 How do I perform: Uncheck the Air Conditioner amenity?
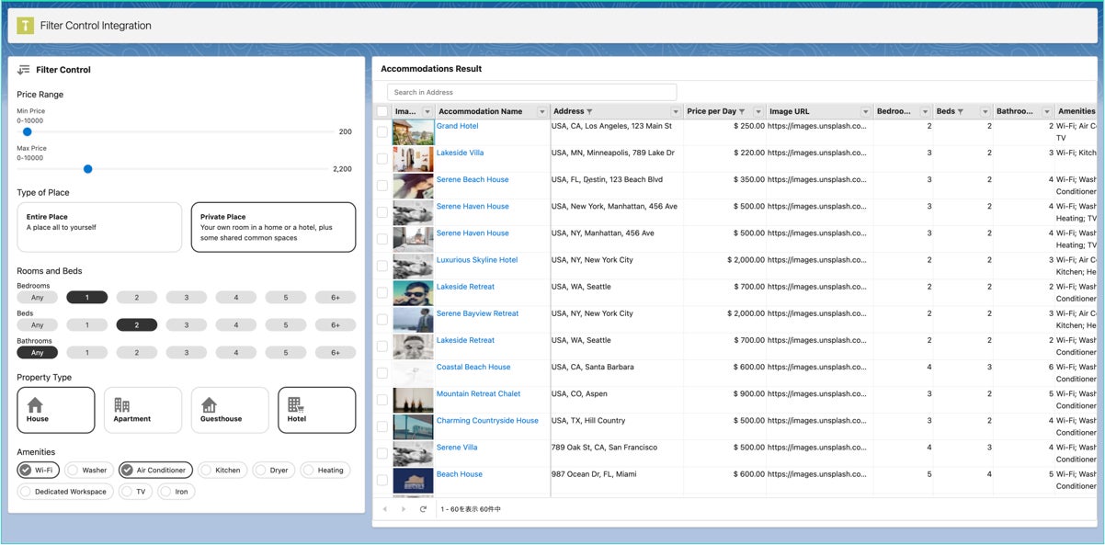pyautogui.click(x=127, y=470)
